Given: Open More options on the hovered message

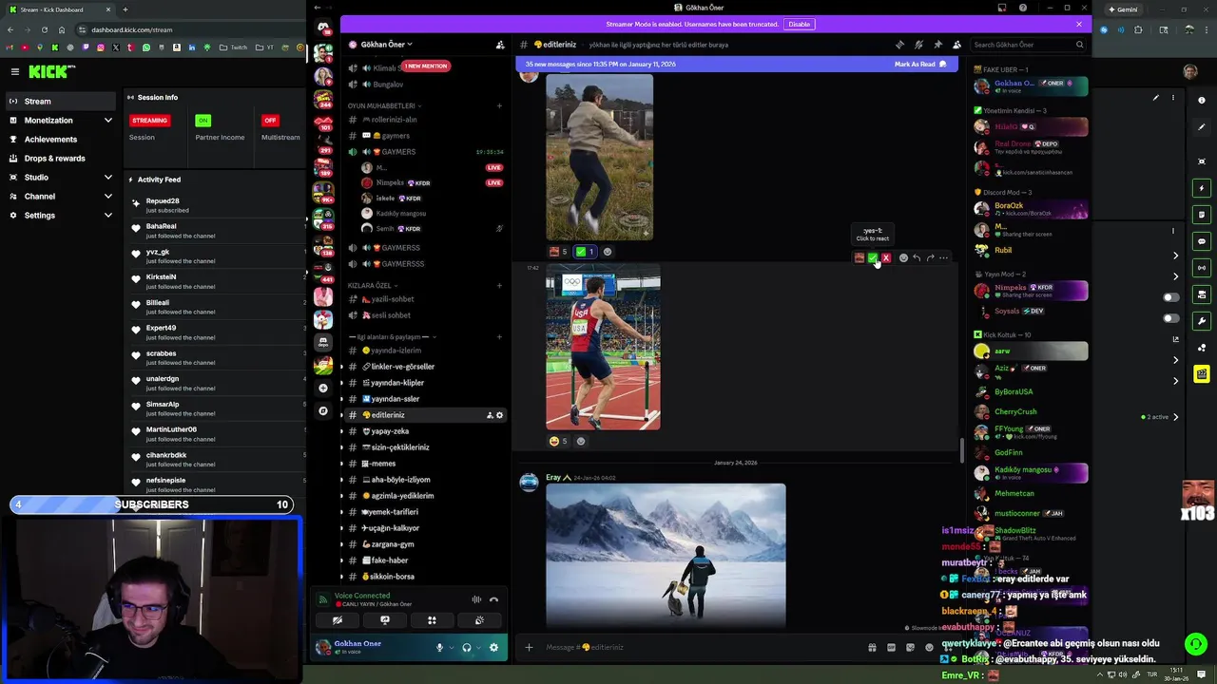Looking at the screenshot, I should click(943, 257).
